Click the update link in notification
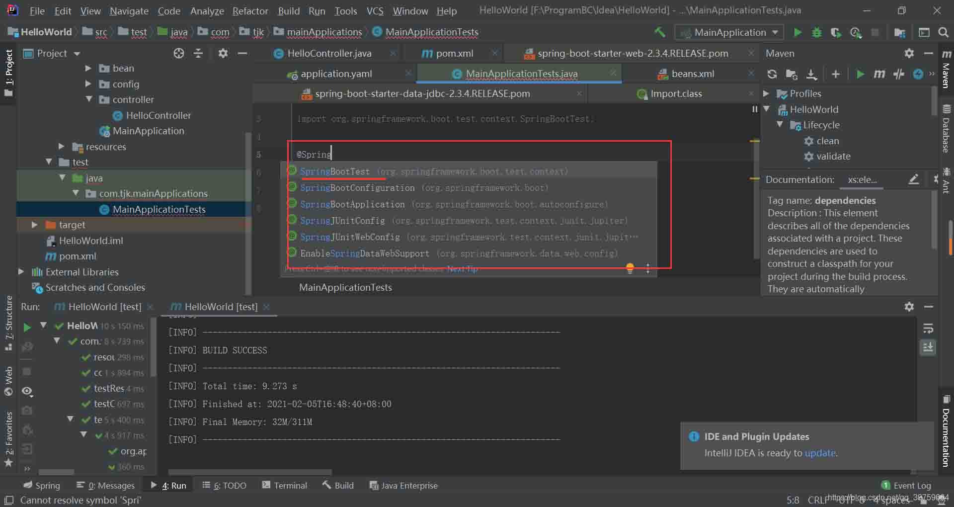The width and height of the screenshot is (954, 507). [820, 453]
